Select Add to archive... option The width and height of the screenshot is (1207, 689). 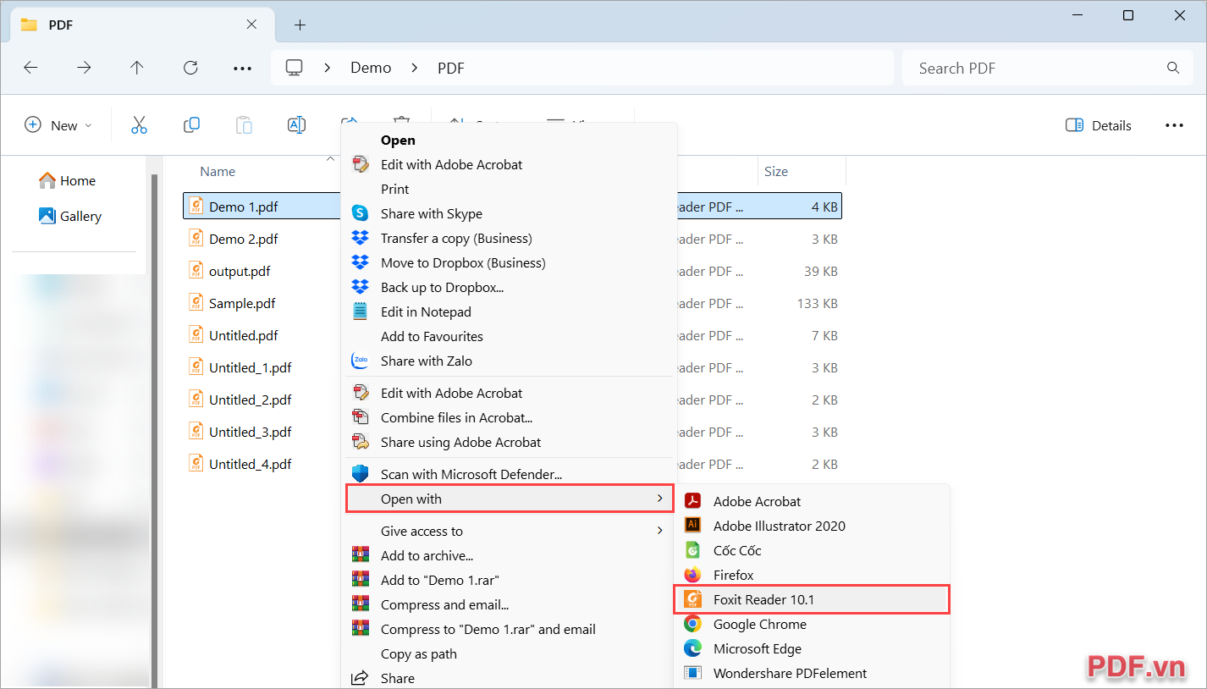coord(509,555)
